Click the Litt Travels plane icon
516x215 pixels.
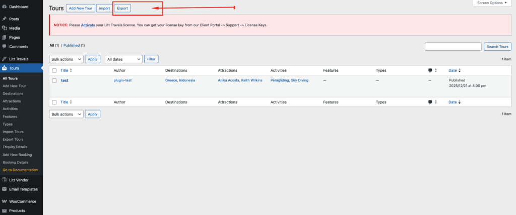click(x=4, y=59)
